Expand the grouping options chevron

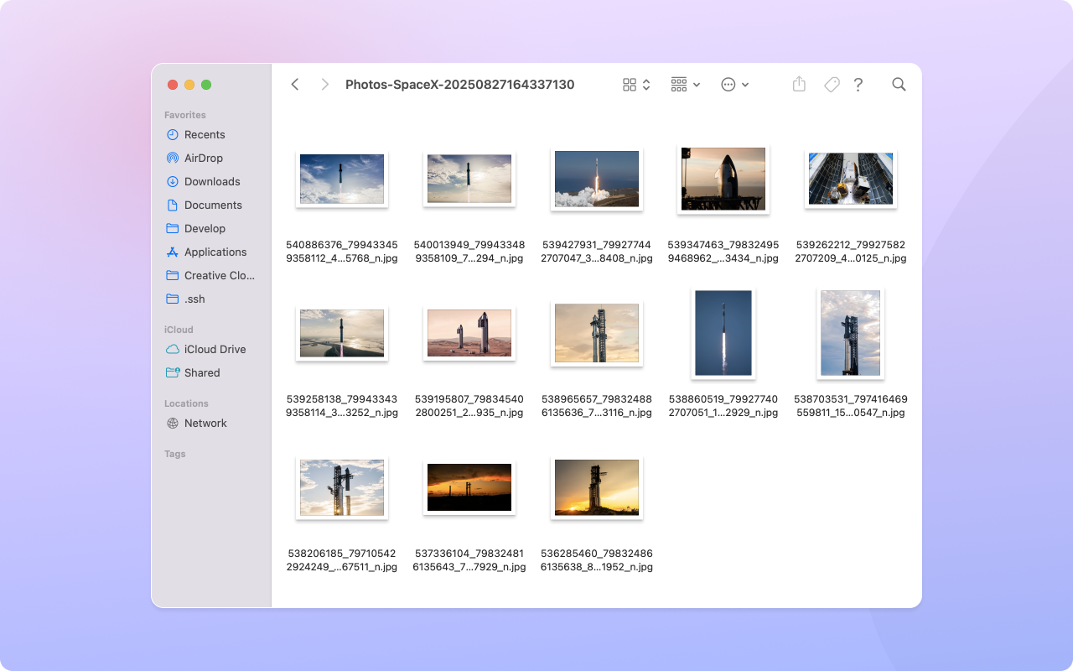697,85
